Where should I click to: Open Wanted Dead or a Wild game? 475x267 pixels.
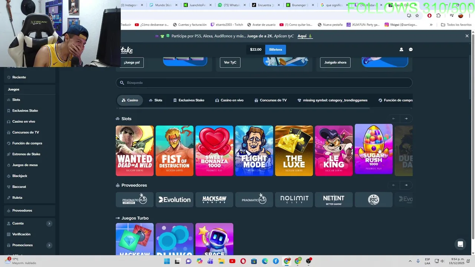point(135,151)
